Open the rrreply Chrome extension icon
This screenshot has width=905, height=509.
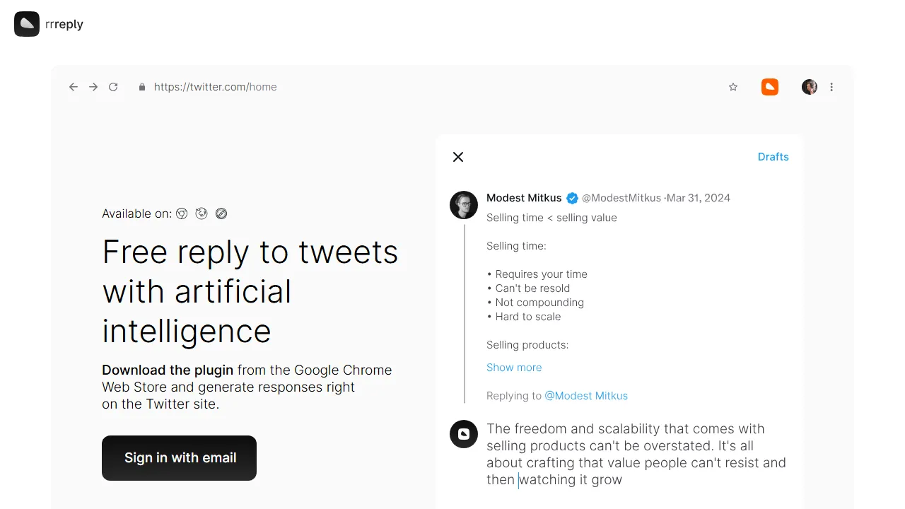click(770, 86)
